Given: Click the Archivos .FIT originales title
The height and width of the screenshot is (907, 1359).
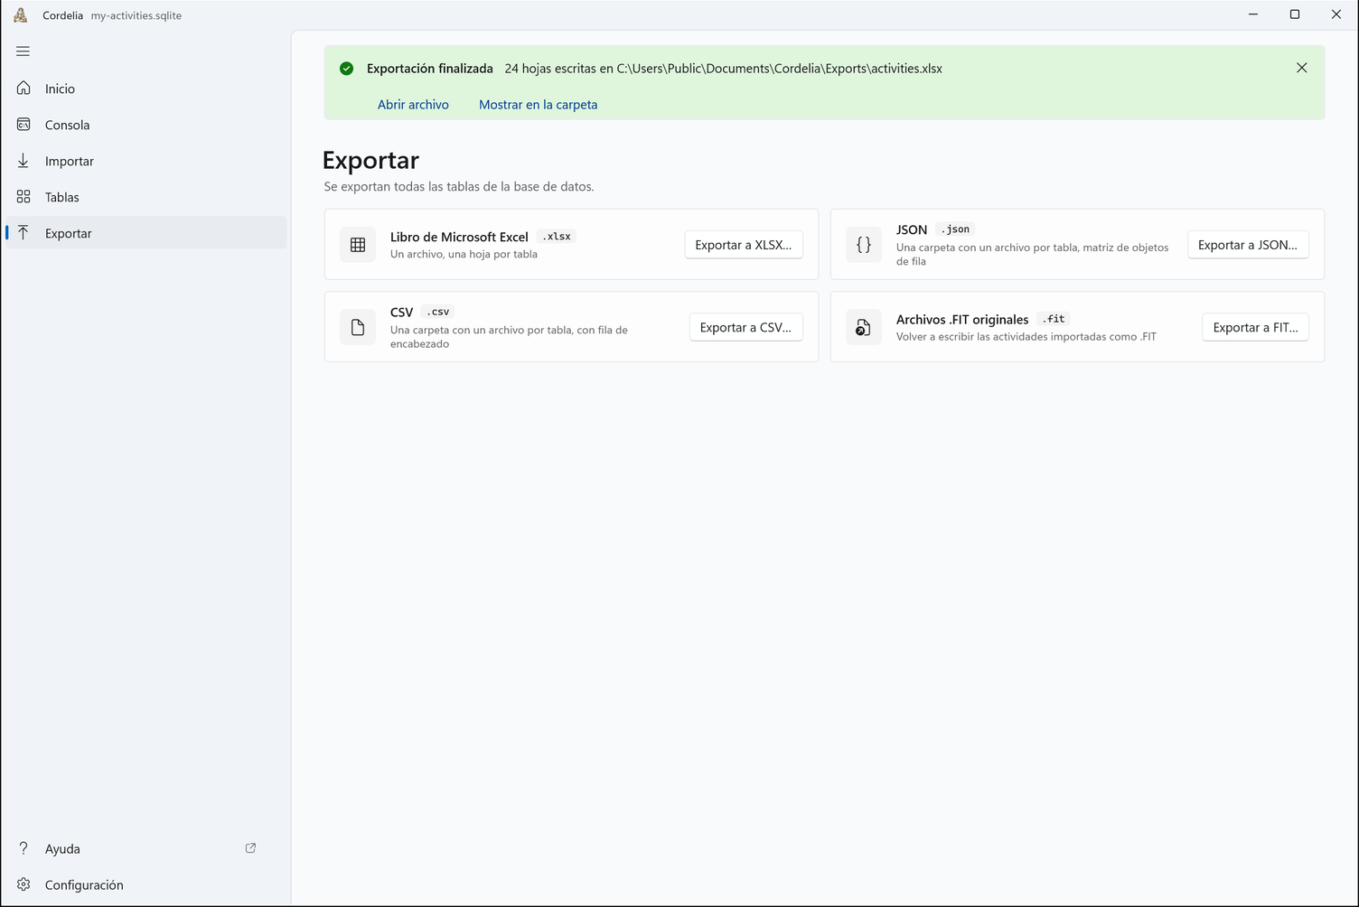Looking at the screenshot, I should [x=962, y=319].
